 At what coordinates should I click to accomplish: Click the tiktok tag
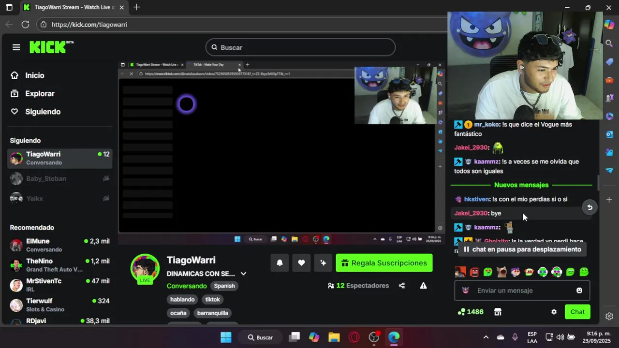pos(212,300)
